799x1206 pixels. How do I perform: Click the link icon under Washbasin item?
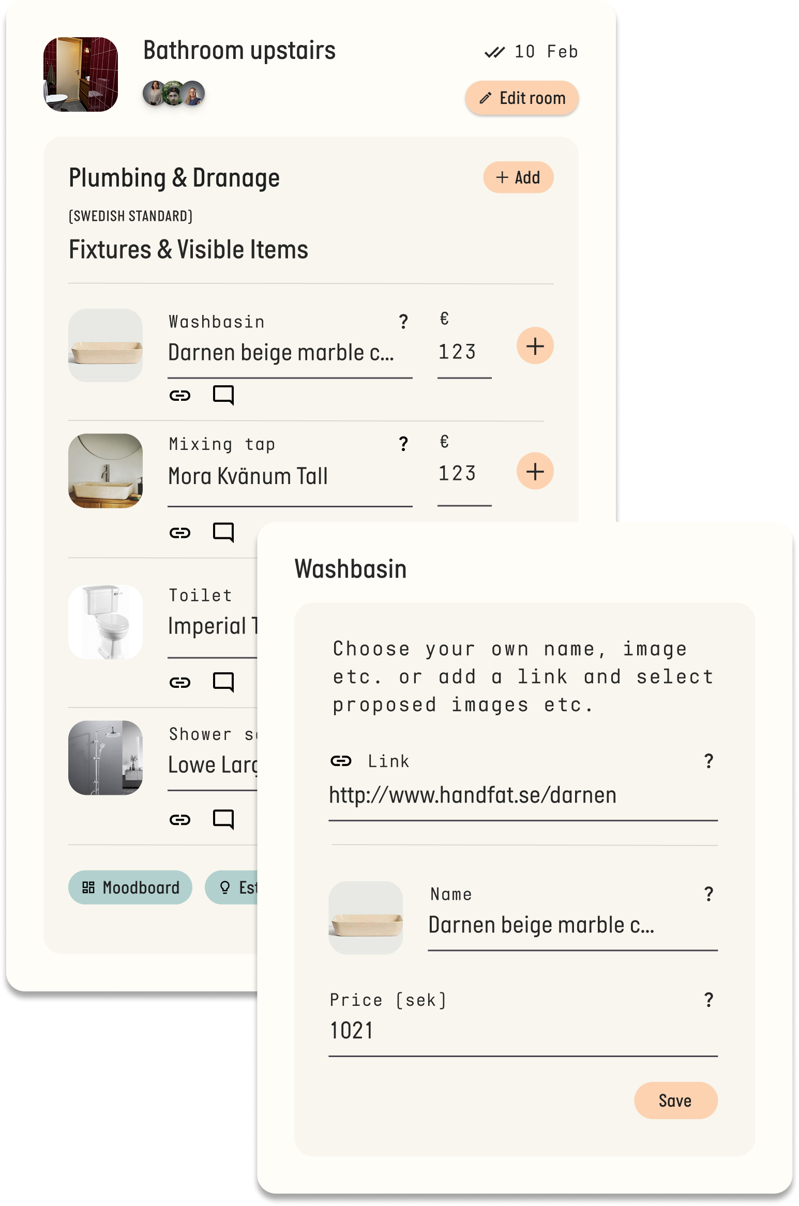click(180, 396)
